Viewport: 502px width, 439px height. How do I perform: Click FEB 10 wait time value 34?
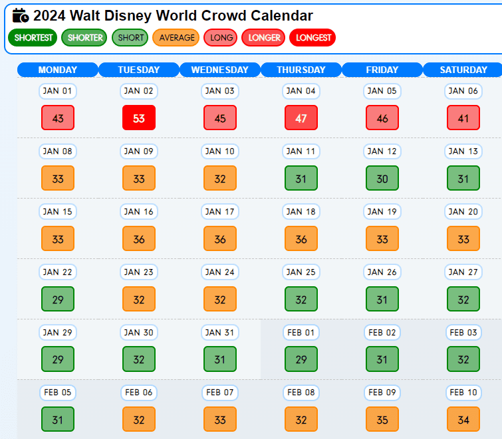coord(463,419)
